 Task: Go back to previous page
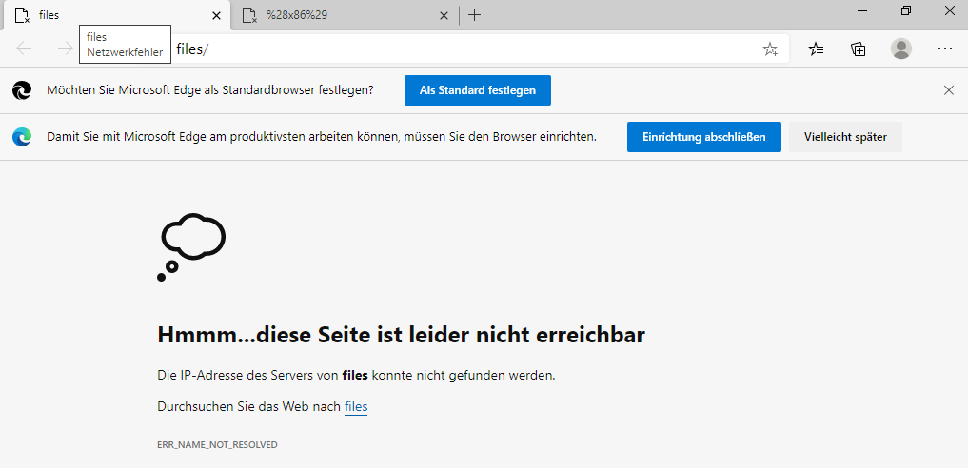[x=24, y=49]
